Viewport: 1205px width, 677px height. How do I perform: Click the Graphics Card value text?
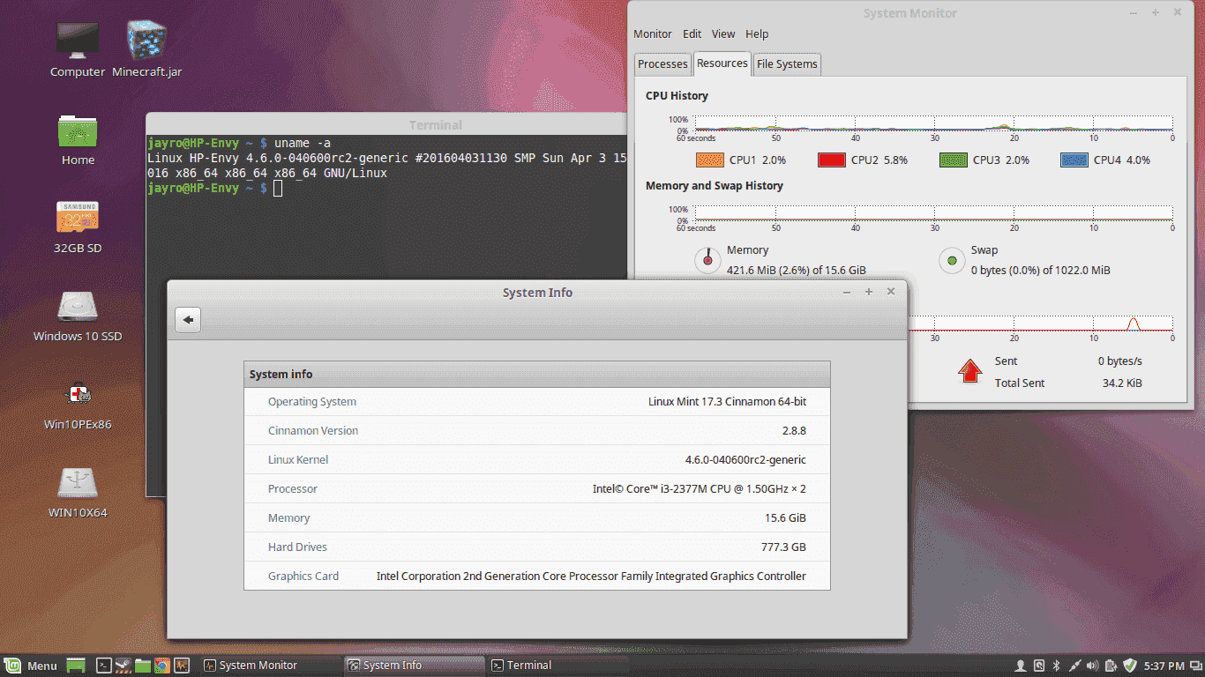591,577
